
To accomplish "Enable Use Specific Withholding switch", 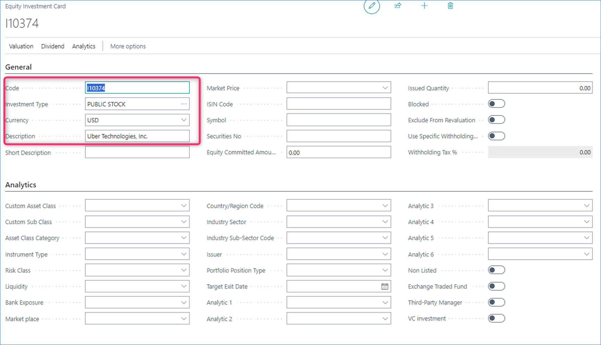I will 496,136.
